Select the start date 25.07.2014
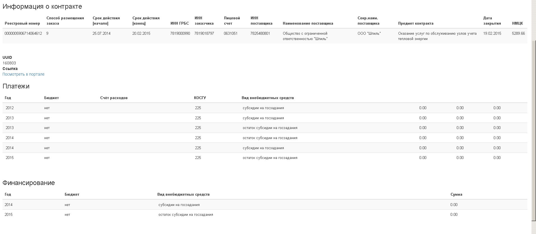Viewport: 536px width, 234px height. [x=101, y=34]
